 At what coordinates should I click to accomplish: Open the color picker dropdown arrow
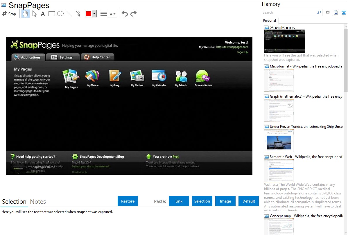94,14
